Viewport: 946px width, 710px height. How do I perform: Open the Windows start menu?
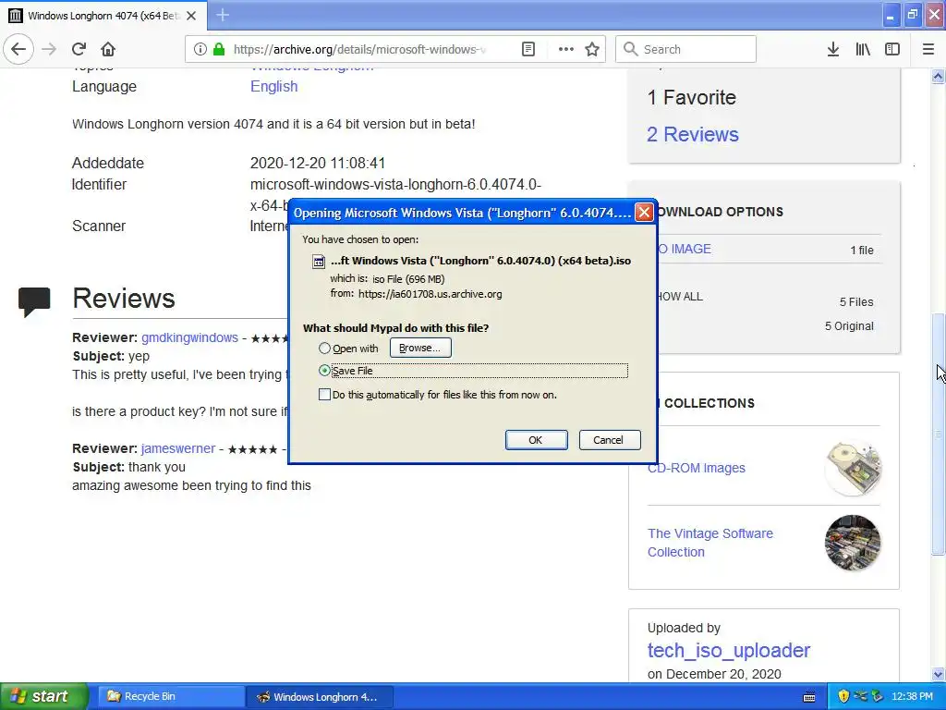(43, 696)
